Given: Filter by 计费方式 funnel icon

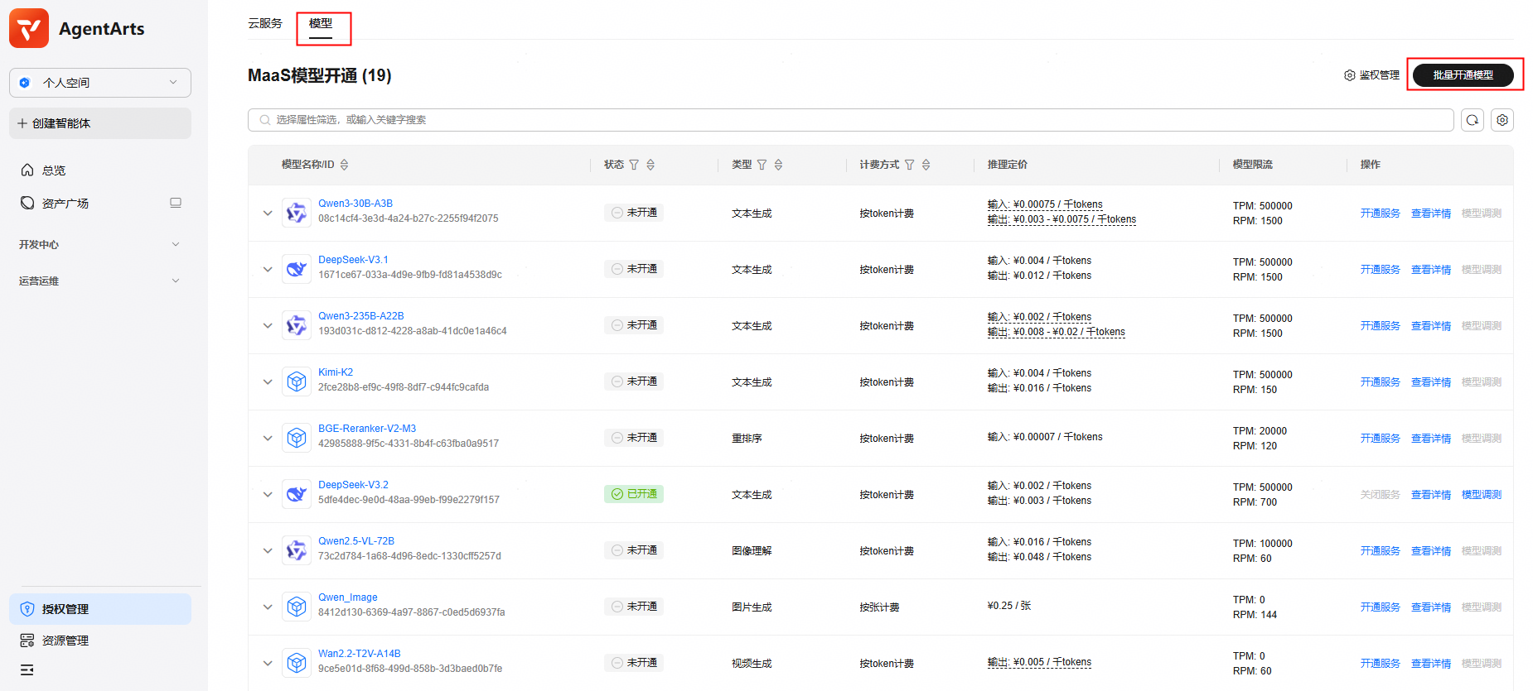Looking at the screenshot, I should (x=909, y=165).
